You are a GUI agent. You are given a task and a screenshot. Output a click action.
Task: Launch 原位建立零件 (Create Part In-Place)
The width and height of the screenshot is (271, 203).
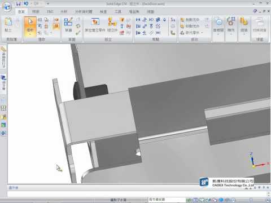[95, 24]
